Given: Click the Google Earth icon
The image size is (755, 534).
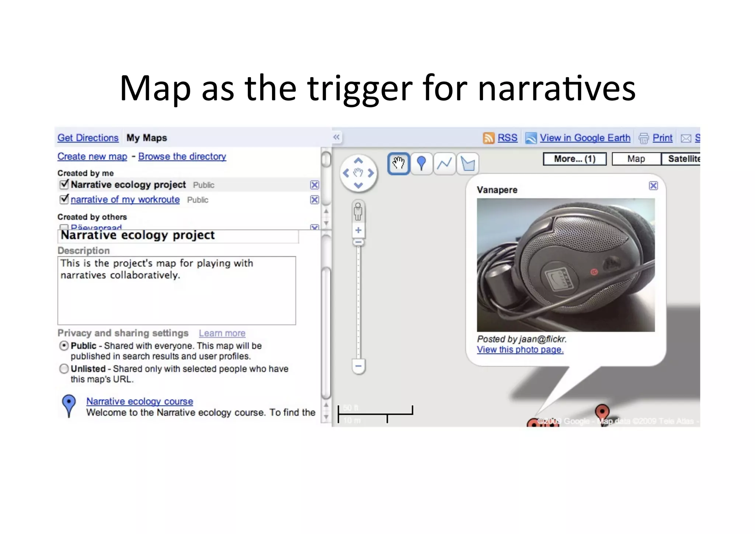Looking at the screenshot, I should click(531, 138).
